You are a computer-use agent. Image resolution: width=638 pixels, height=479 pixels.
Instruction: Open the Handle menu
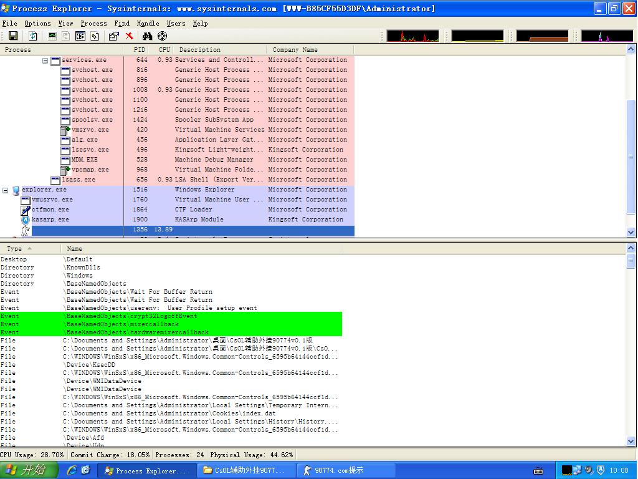point(148,23)
